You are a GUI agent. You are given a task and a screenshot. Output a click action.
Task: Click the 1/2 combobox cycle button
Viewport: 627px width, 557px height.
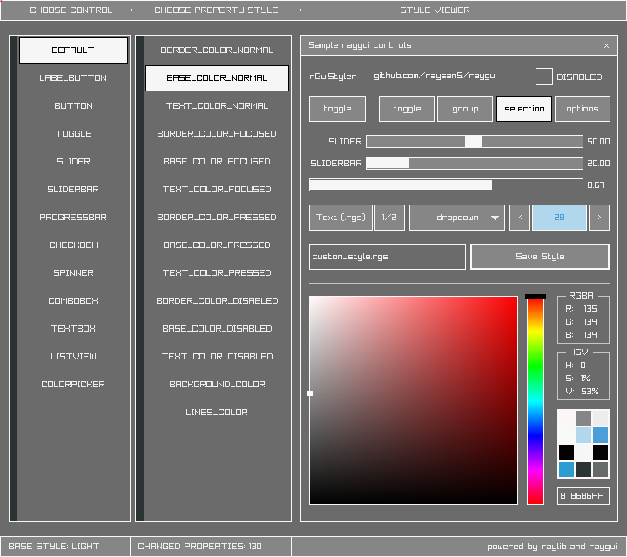389,218
